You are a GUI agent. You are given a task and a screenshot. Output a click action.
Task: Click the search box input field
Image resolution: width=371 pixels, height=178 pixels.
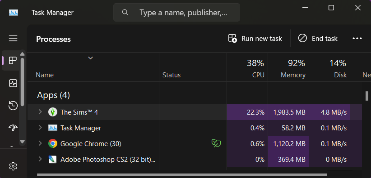click(x=177, y=13)
